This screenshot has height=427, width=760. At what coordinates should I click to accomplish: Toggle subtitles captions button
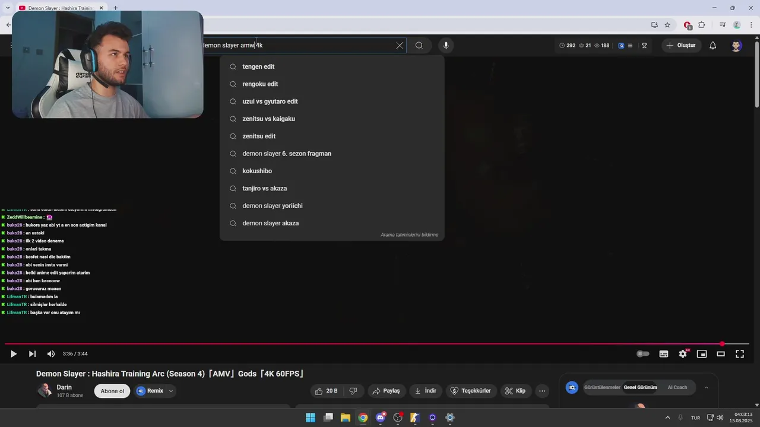point(664,353)
